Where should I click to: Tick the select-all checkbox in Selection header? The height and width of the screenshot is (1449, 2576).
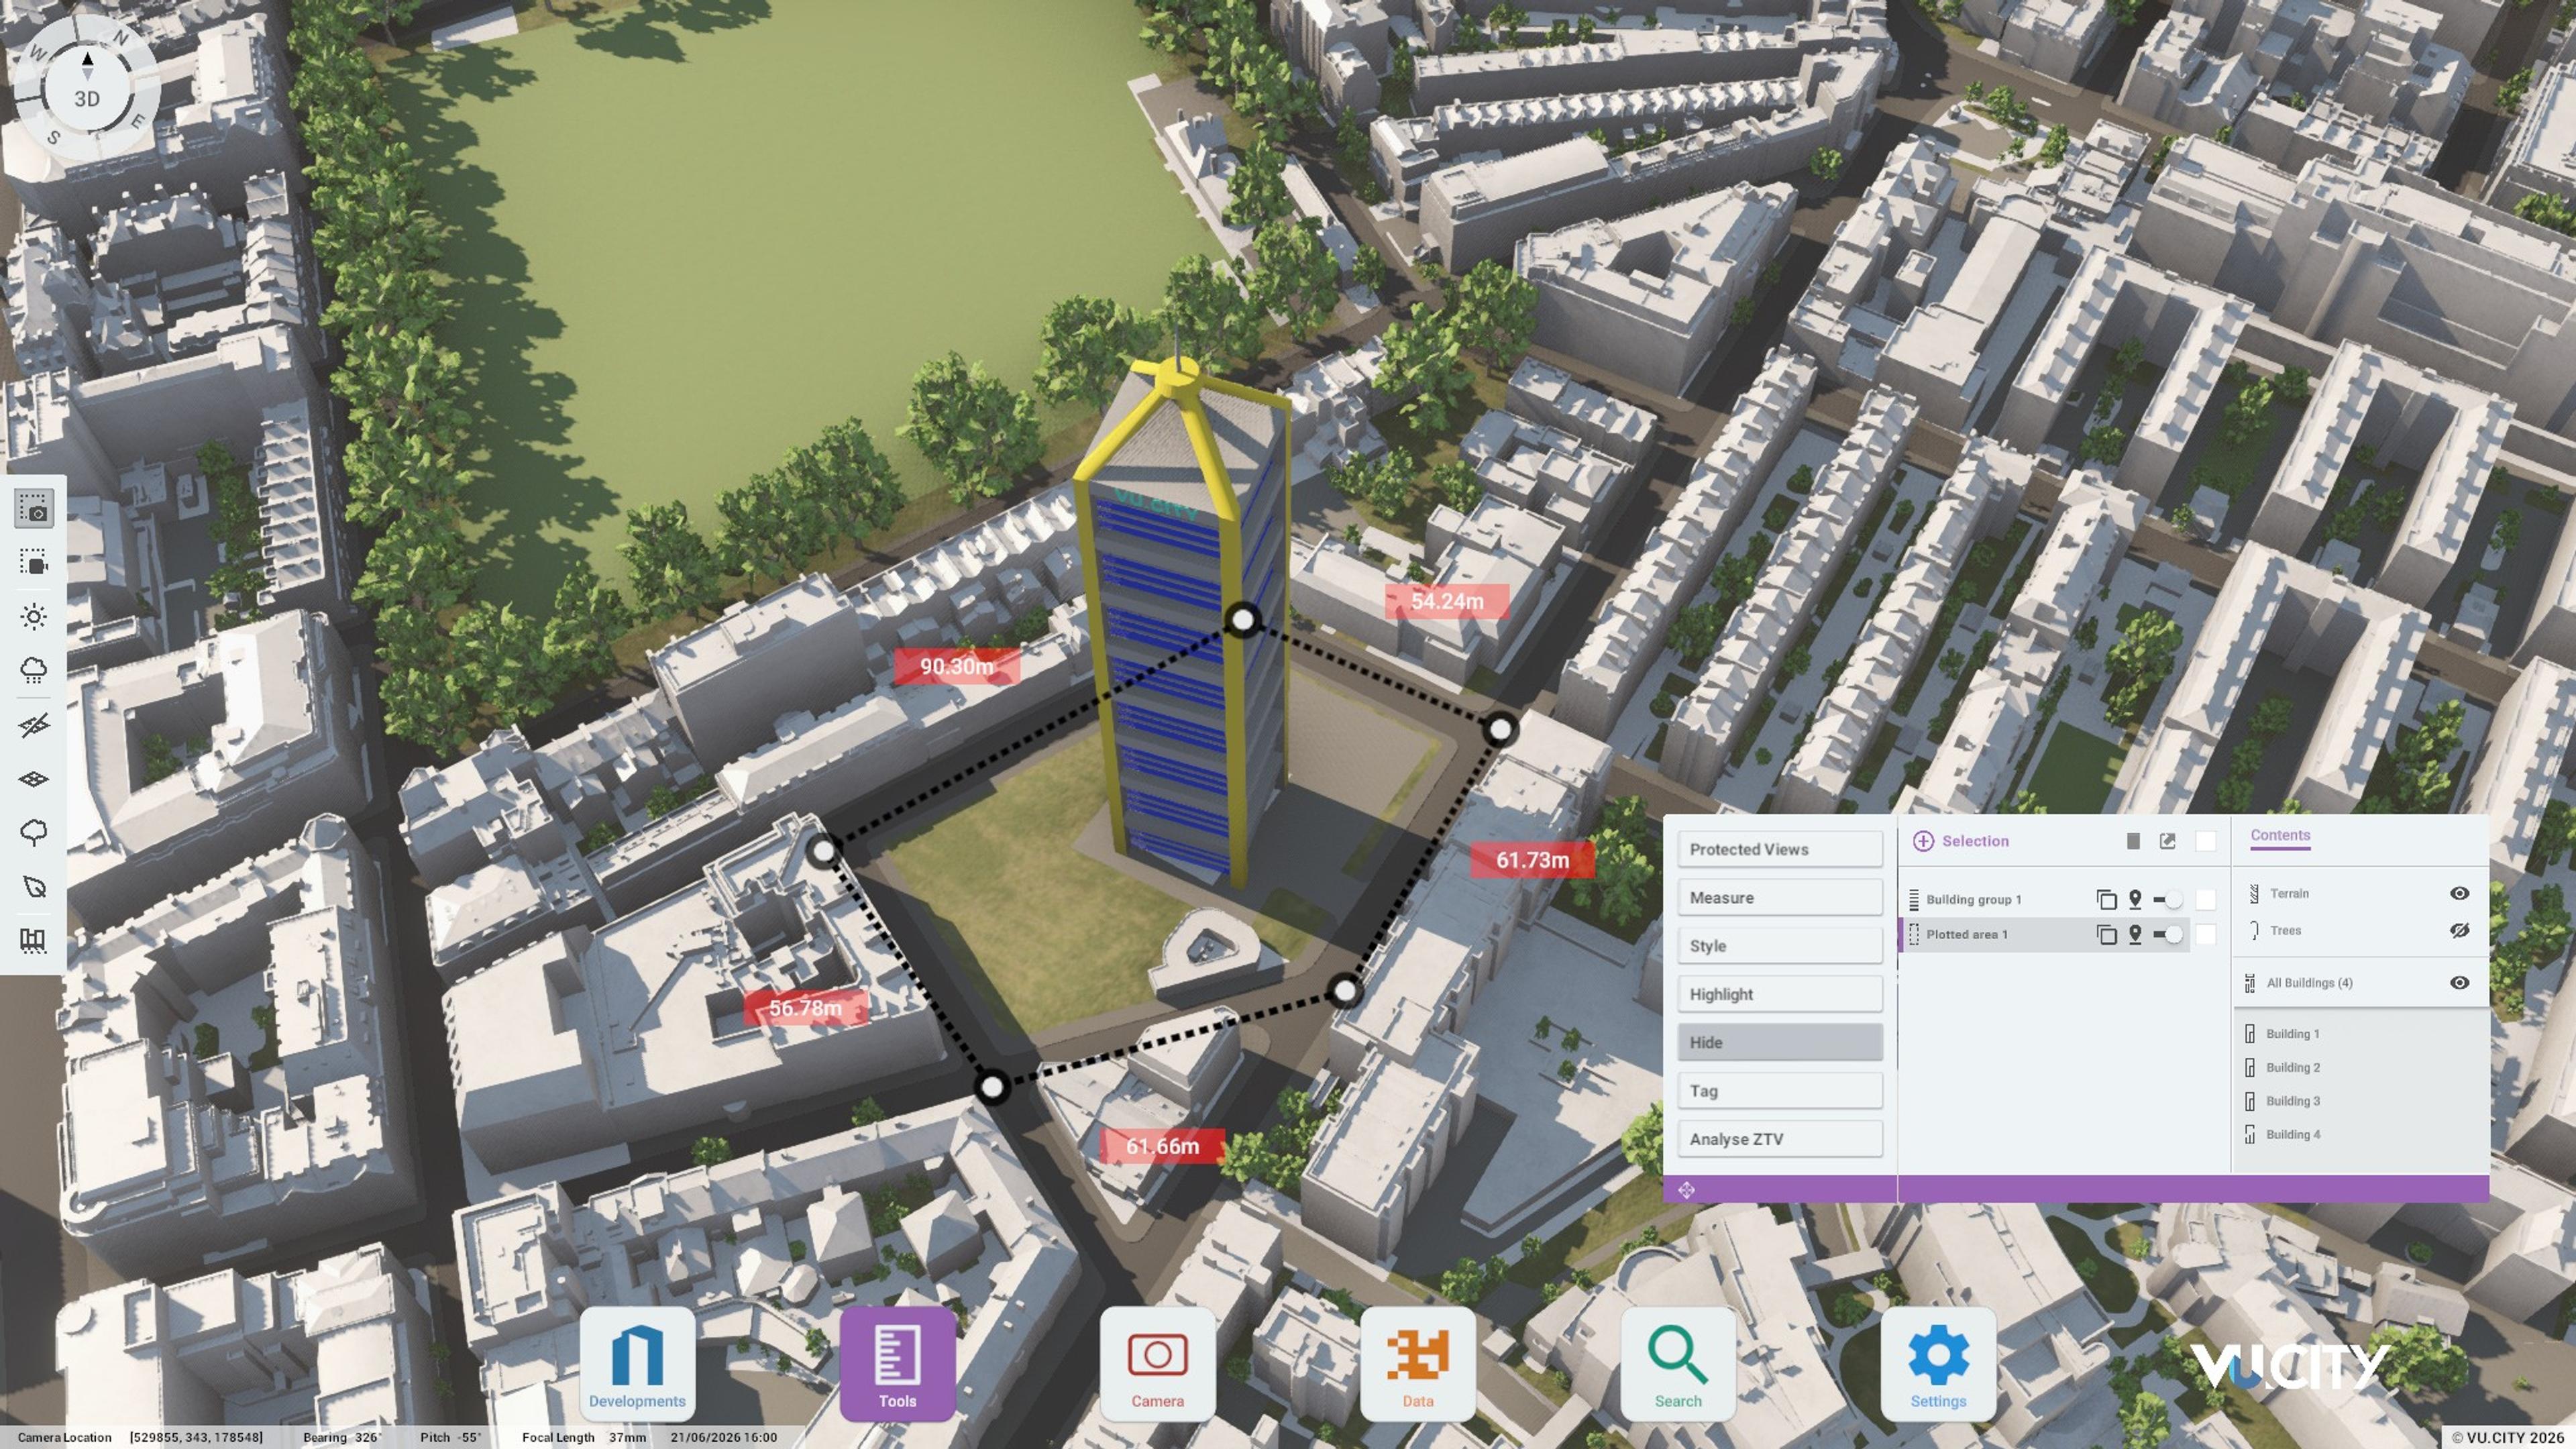2206,842
